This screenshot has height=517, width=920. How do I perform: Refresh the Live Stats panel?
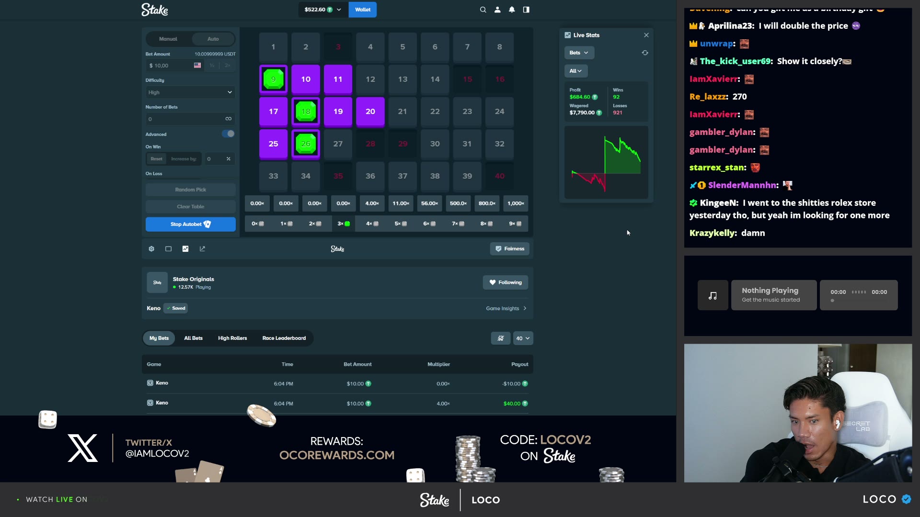tap(645, 53)
